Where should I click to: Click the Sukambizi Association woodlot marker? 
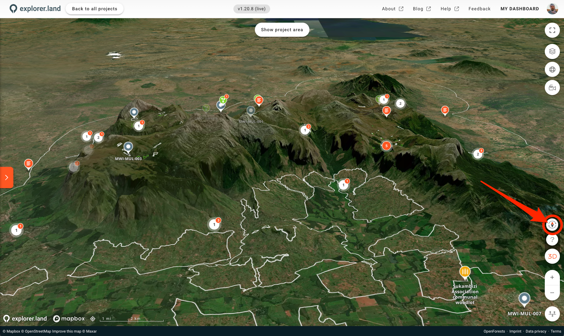pyautogui.click(x=465, y=272)
